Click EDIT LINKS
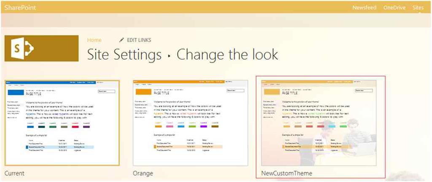 139,40
